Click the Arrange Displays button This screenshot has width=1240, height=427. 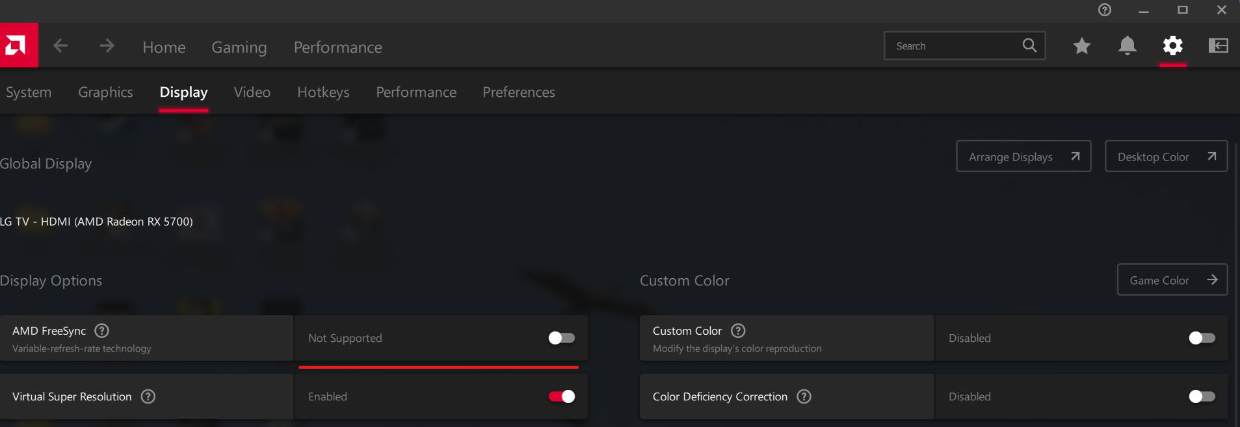pos(1023,156)
